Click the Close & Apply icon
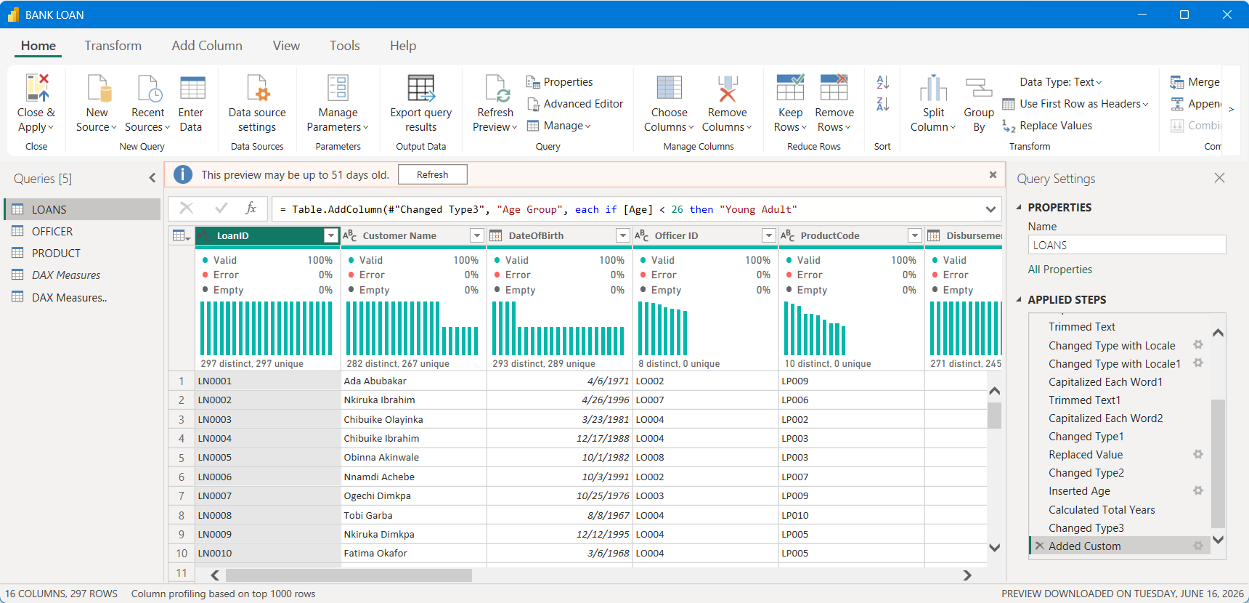This screenshot has width=1249, height=603. click(x=37, y=87)
